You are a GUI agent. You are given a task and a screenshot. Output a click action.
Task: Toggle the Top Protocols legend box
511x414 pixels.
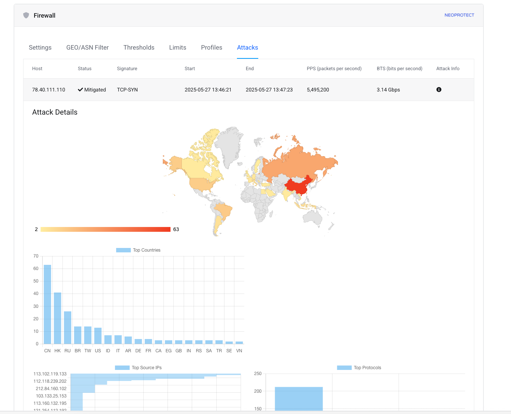[x=344, y=368]
